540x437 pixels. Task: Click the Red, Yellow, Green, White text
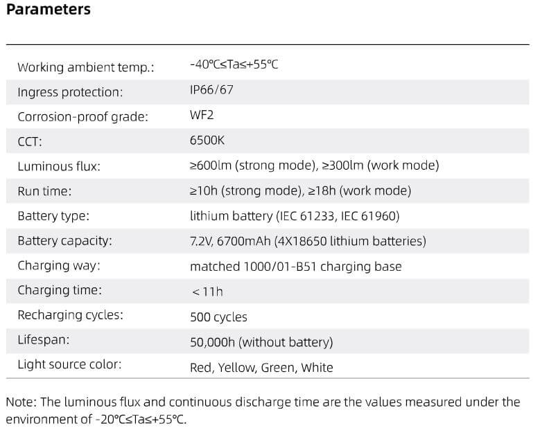click(261, 367)
